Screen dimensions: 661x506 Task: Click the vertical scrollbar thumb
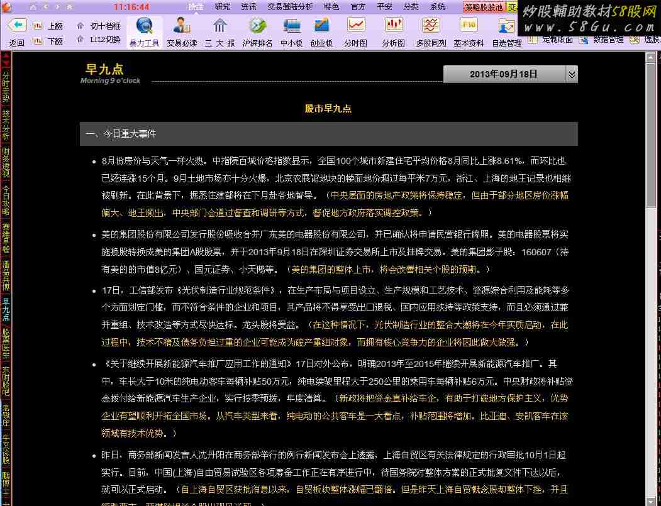[x=650, y=135]
